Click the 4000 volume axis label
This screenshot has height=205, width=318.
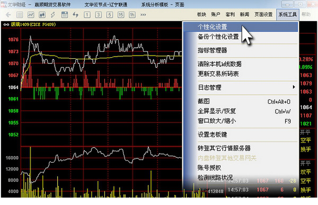pyautogui.click(x=13, y=191)
